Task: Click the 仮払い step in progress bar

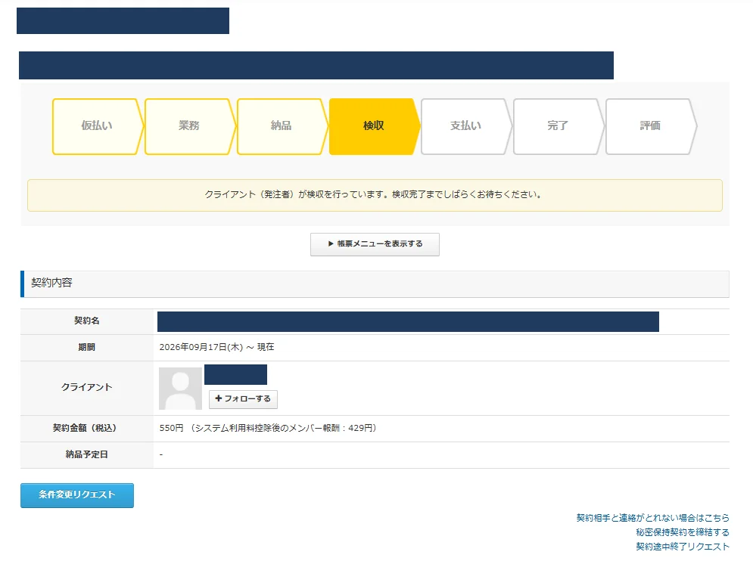Action: (98, 126)
